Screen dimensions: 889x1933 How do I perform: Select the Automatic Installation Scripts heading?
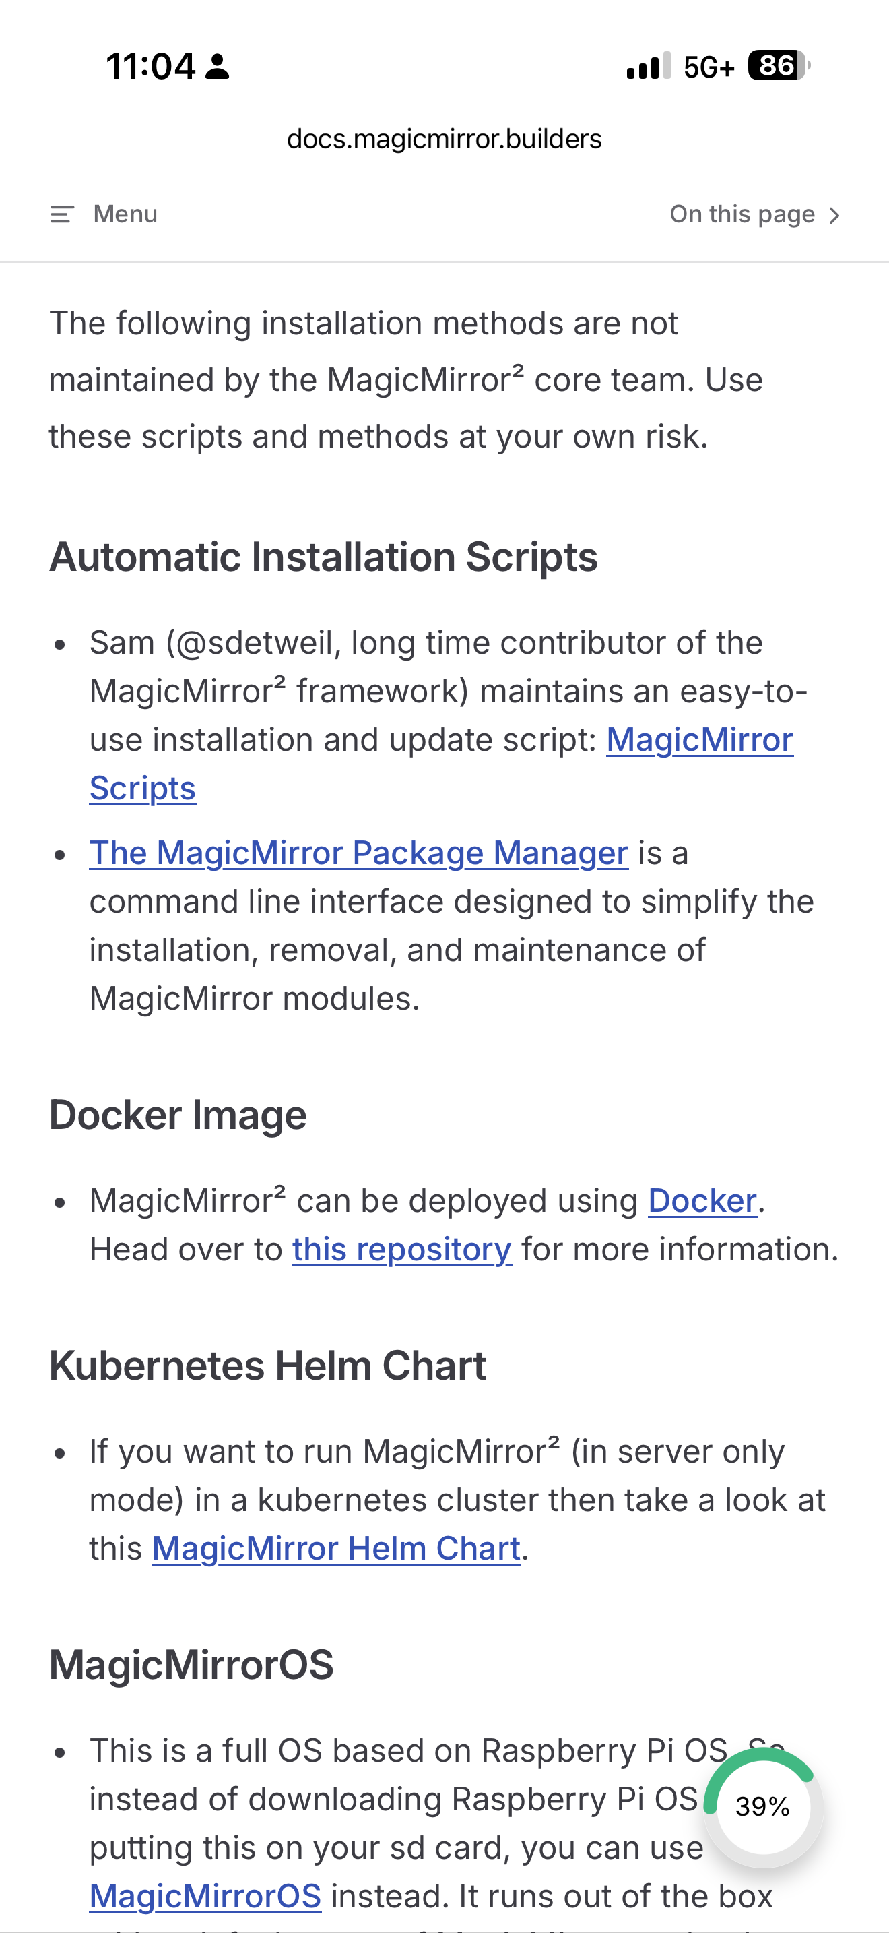tap(323, 557)
